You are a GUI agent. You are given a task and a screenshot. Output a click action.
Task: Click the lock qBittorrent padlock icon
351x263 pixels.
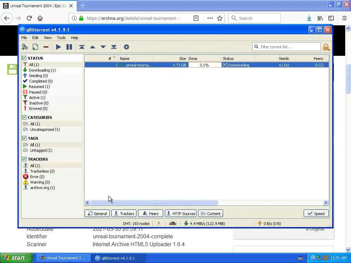pyautogui.click(x=326, y=47)
